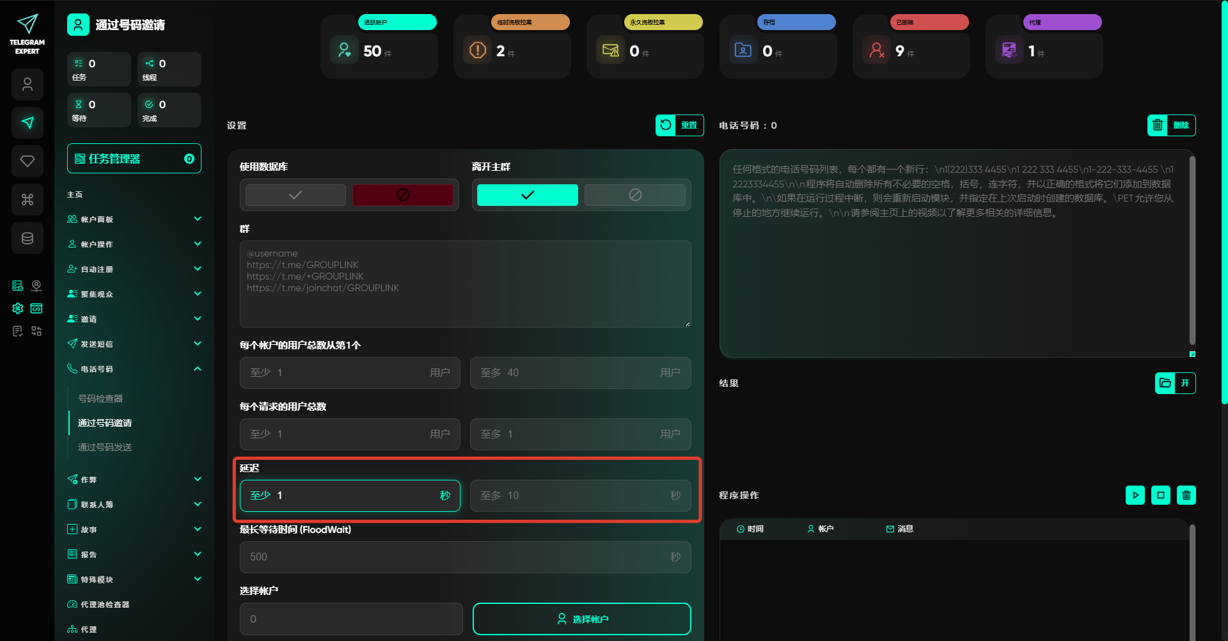Open the 号码检查器 submenu item
This screenshot has height=641, width=1228.
coord(100,399)
